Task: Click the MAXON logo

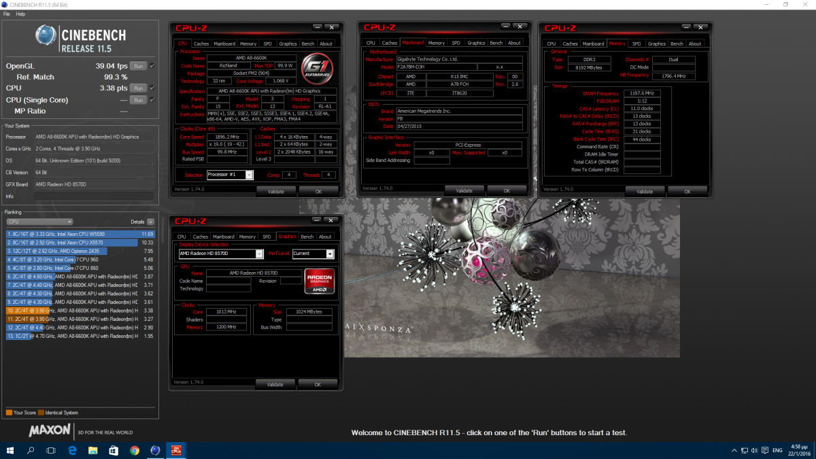Action: point(49,430)
